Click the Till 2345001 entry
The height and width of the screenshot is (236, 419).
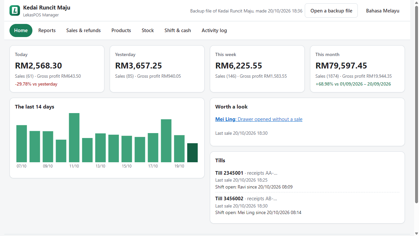coord(307,180)
